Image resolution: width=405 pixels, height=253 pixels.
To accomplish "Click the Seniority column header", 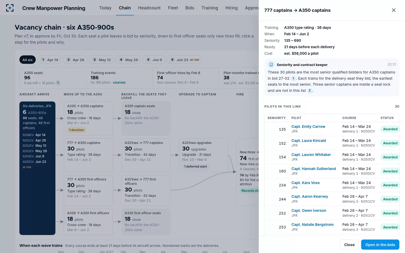I will [276, 118].
